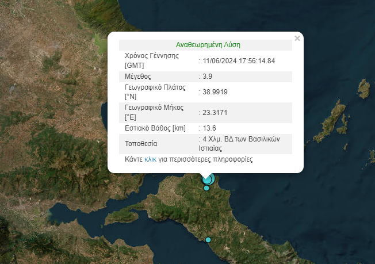The width and height of the screenshot is (375, 264).
Task: Select the 'Αναθεωρημένη Λύση' header text
Action: pyautogui.click(x=208, y=45)
